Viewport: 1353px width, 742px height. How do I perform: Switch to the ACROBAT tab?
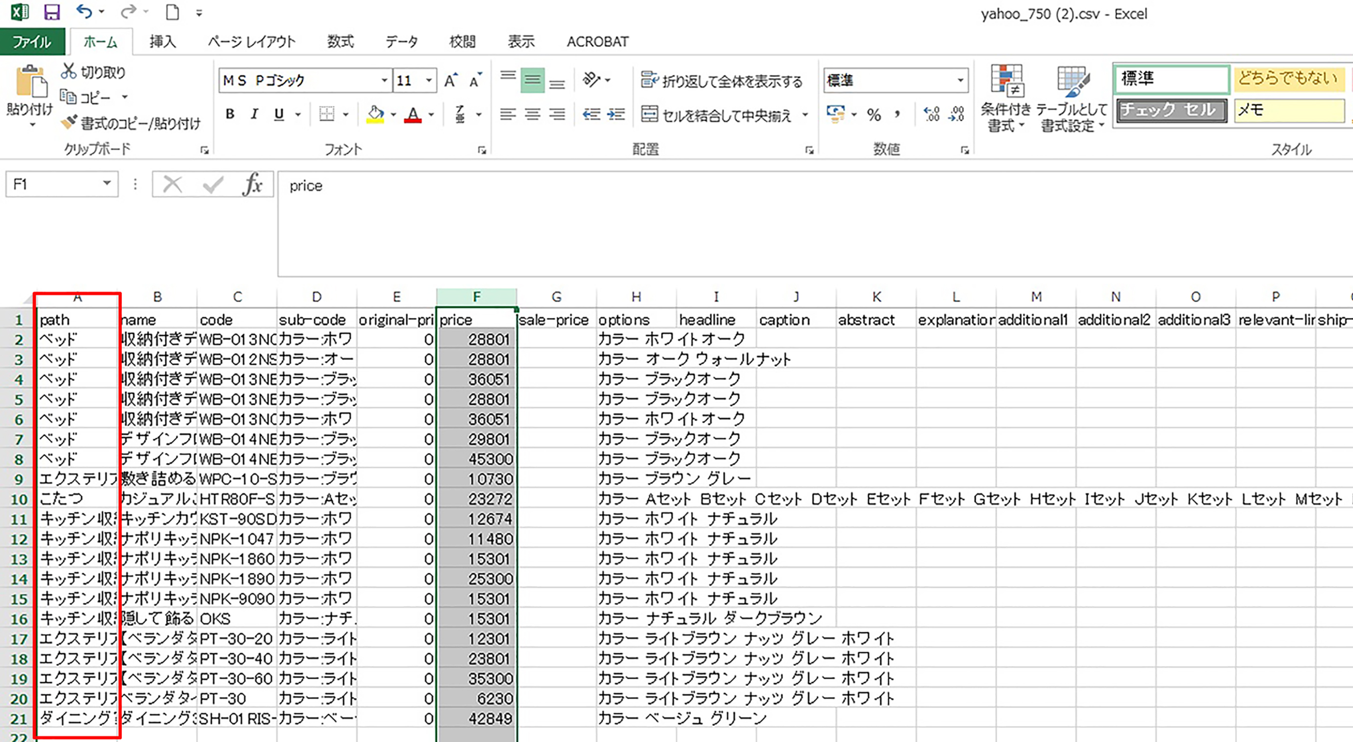pyautogui.click(x=597, y=41)
